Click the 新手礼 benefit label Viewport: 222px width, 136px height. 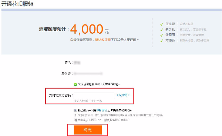[x=170, y=30]
